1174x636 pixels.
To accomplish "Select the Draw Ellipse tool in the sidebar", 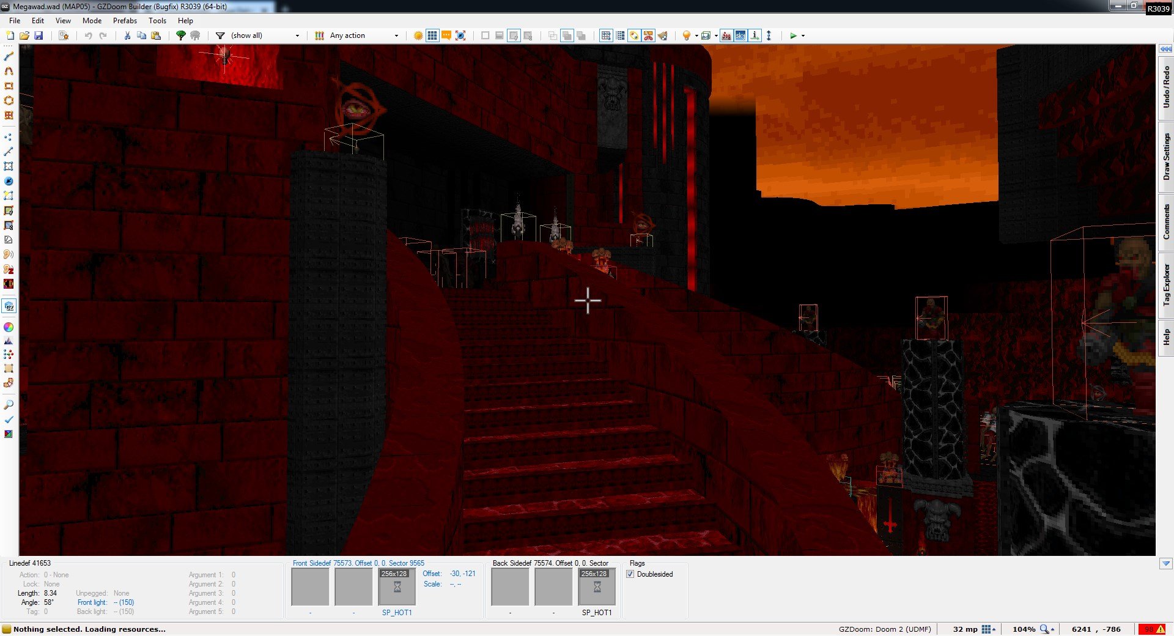I will pos(9,100).
